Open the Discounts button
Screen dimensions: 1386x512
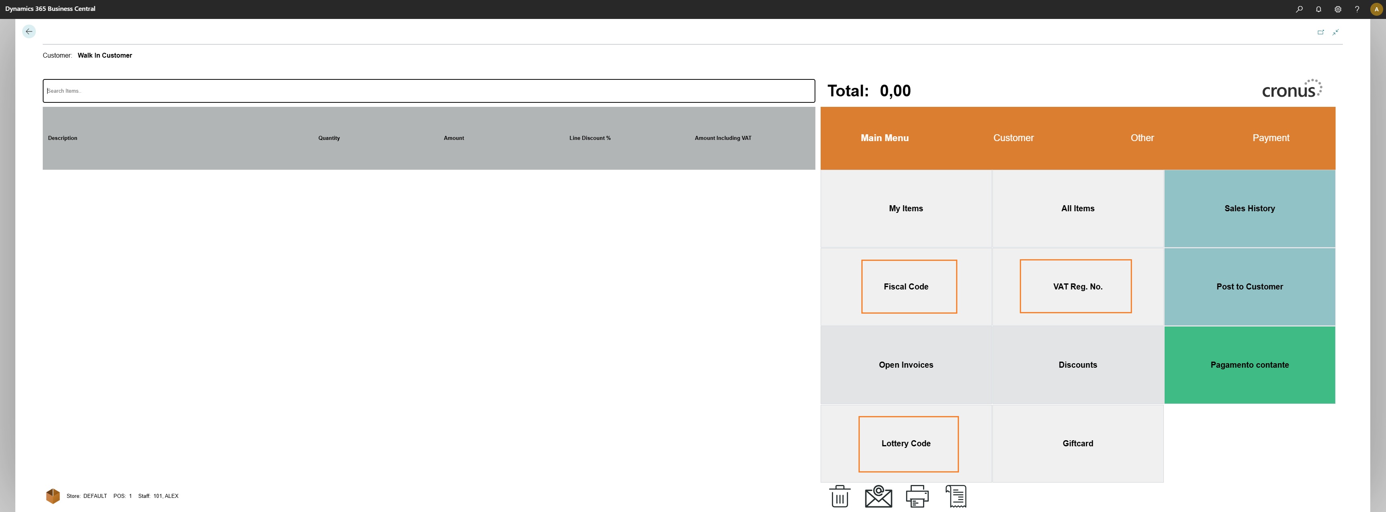tap(1077, 364)
